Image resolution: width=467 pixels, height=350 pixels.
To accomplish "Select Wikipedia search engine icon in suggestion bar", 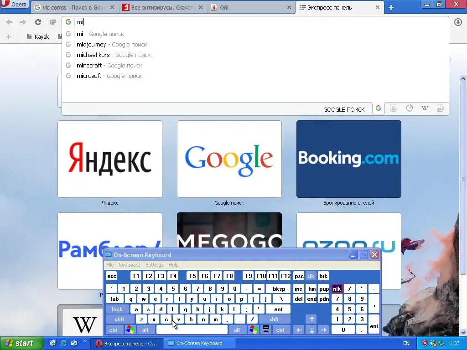I will (x=425, y=108).
